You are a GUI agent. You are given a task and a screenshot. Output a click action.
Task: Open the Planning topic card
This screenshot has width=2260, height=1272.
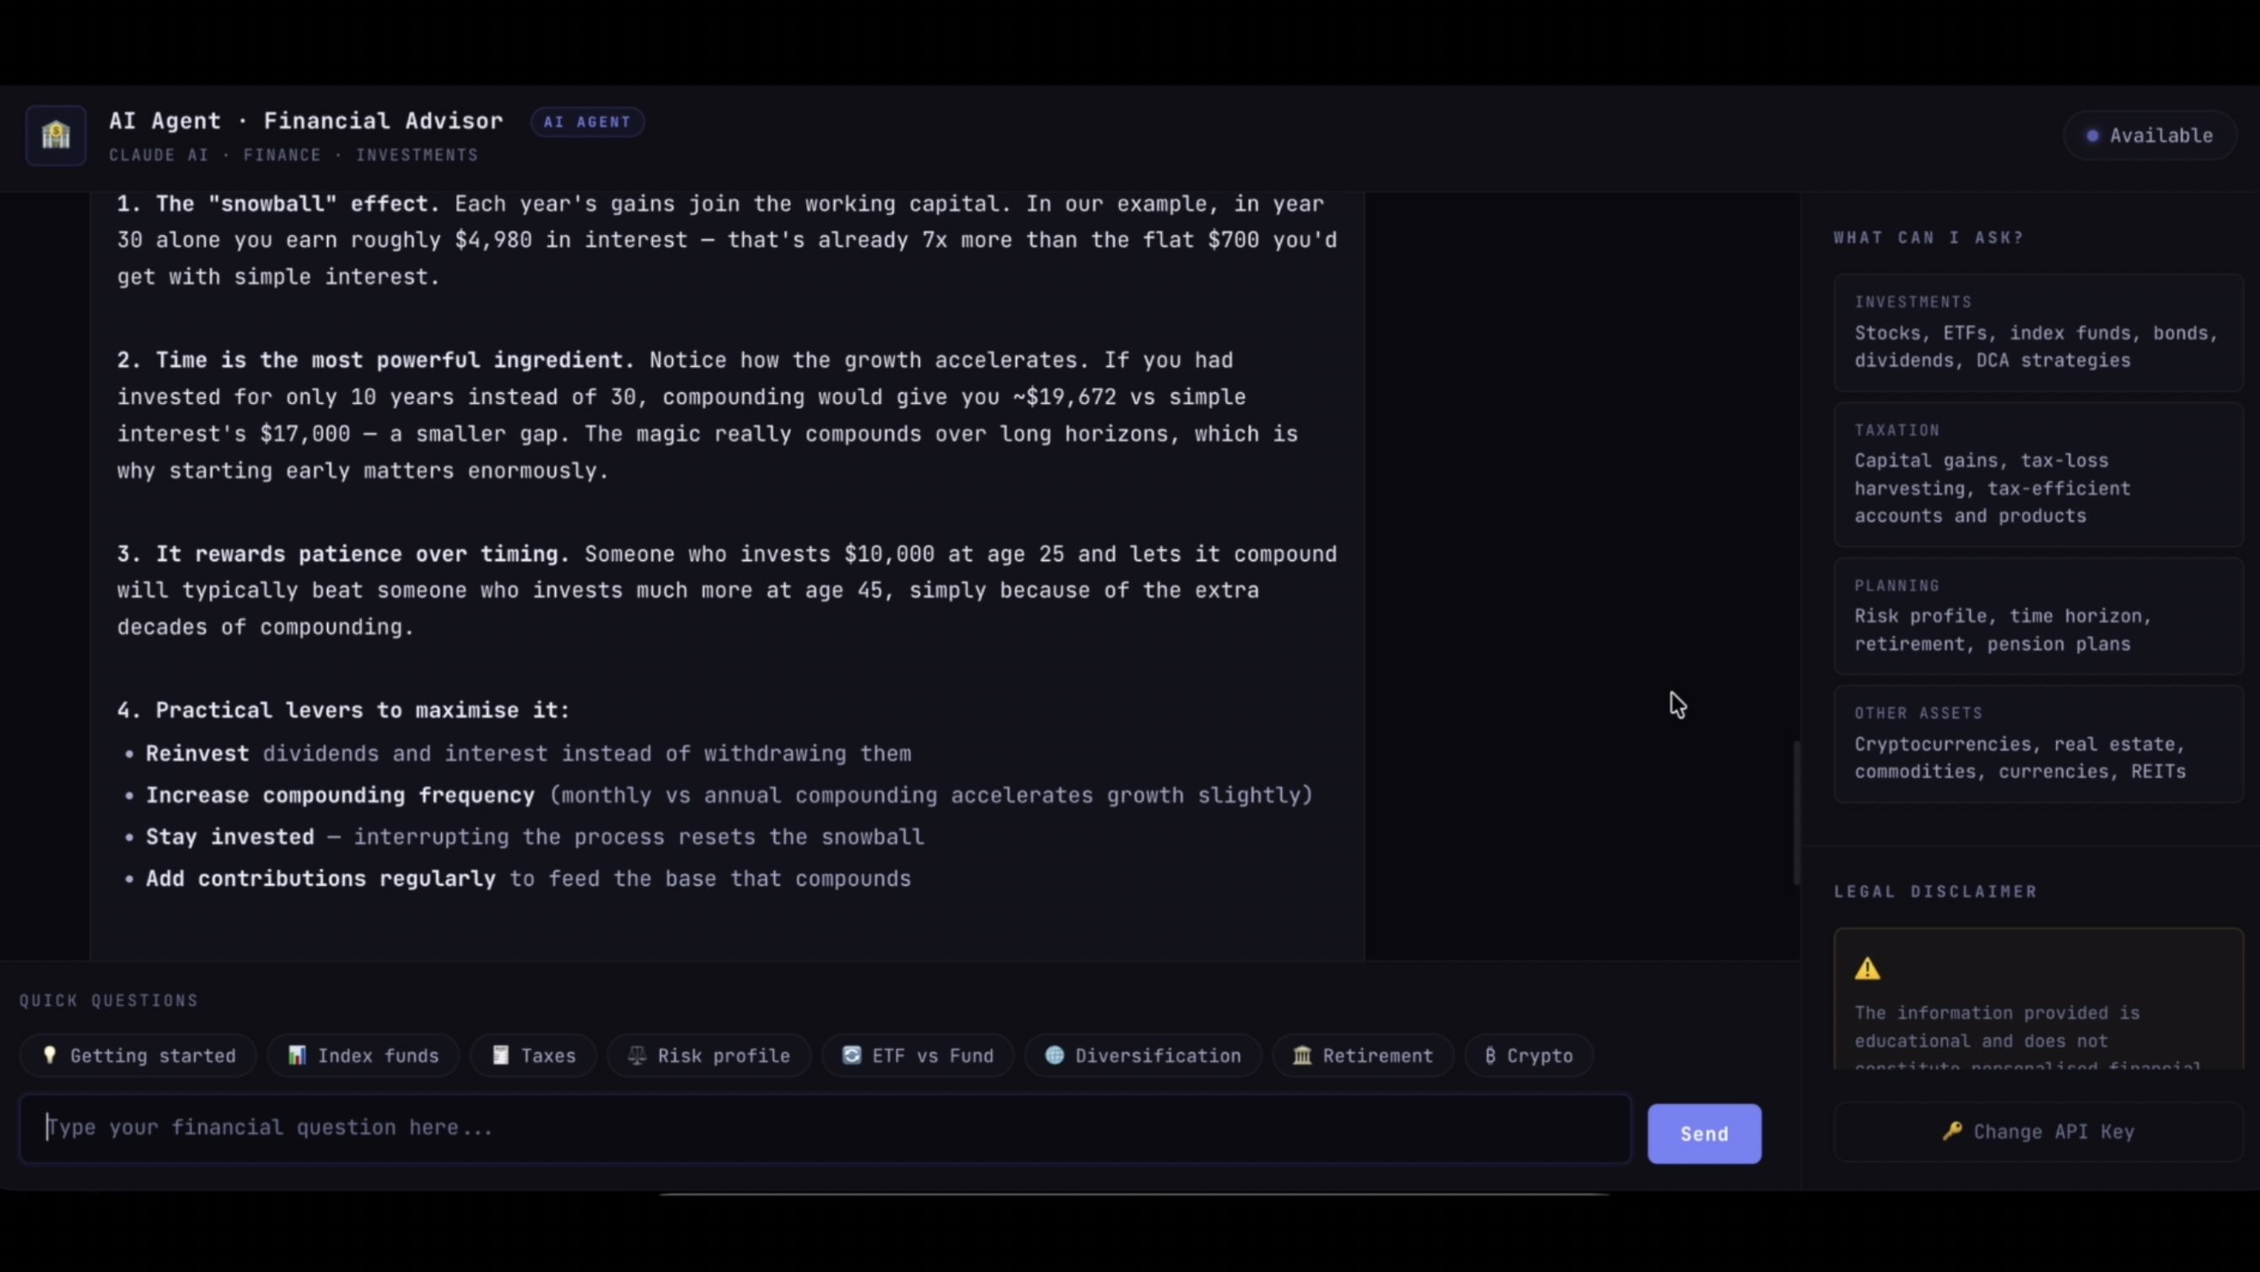[2038, 616]
